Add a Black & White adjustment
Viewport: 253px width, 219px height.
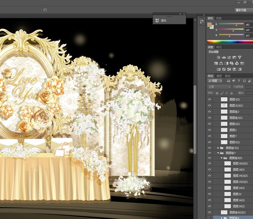point(226,63)
